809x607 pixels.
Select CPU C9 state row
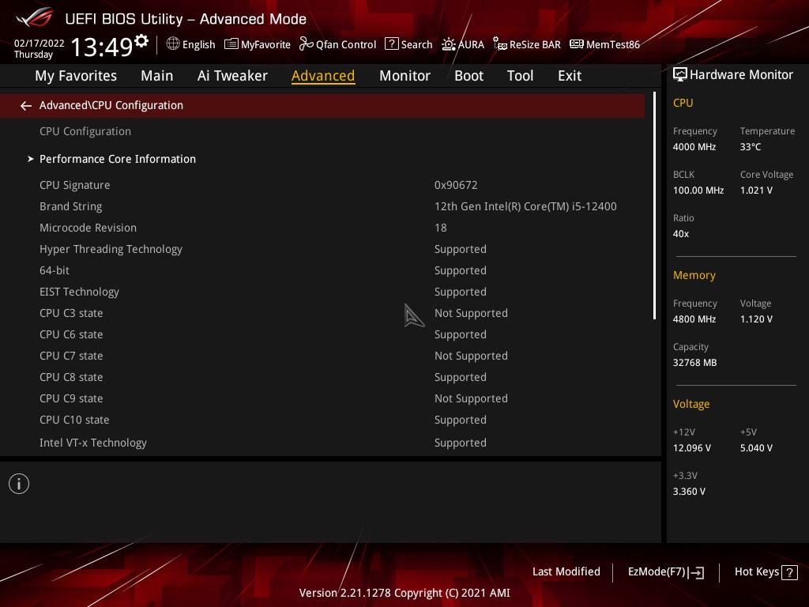[322, 398]
